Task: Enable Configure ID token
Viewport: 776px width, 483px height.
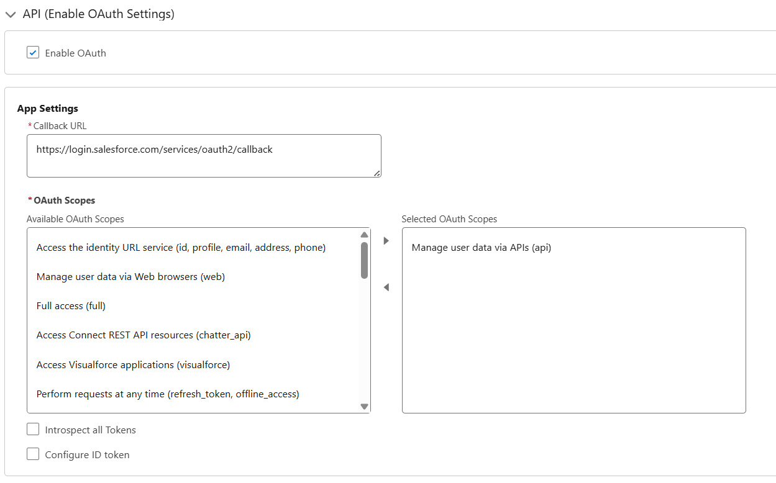Action: 32,454
